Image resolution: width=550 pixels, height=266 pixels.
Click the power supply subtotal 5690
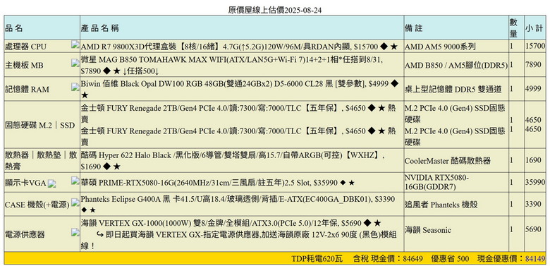coord(533,229)
